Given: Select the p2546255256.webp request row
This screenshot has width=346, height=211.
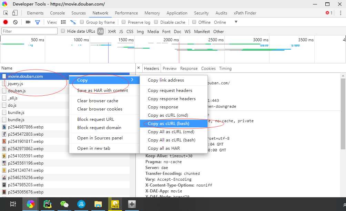Looking at the screenshot, I should point(65,178).
